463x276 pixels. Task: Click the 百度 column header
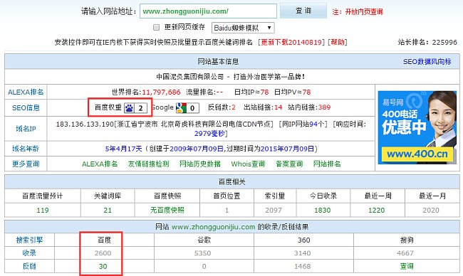coord(104,240)
